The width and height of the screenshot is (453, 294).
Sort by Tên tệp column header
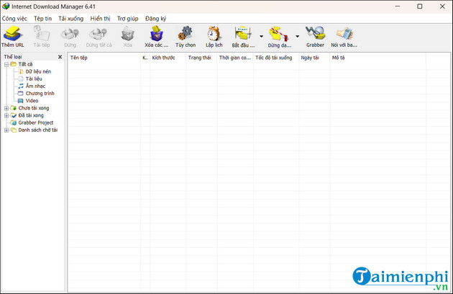pyautogui.click(x=104, y=58)
